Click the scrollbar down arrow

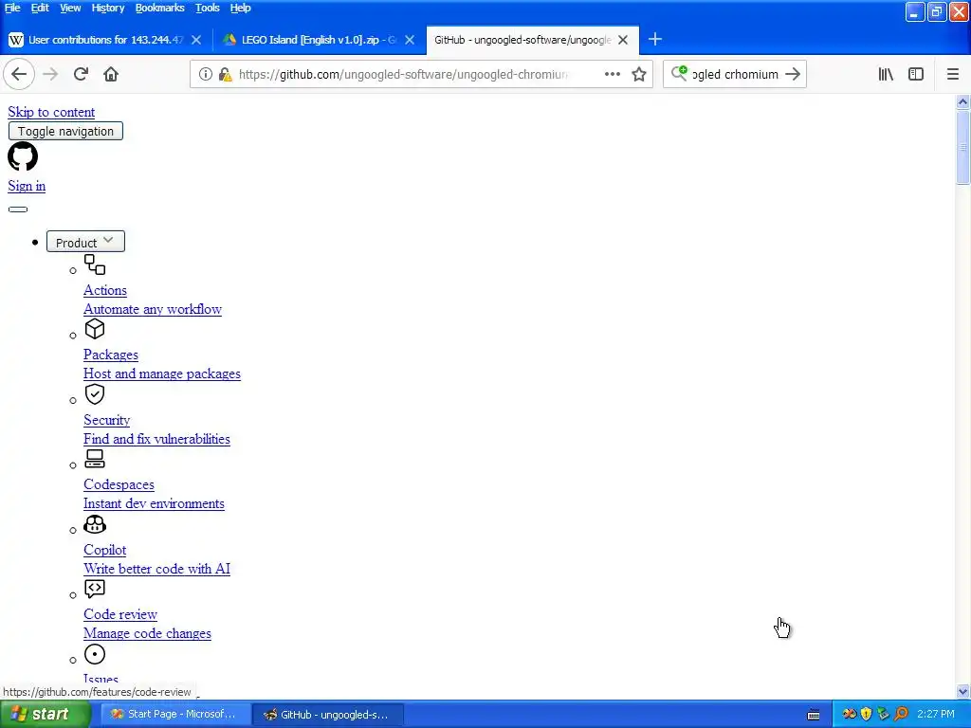click(x=962, y=691)
